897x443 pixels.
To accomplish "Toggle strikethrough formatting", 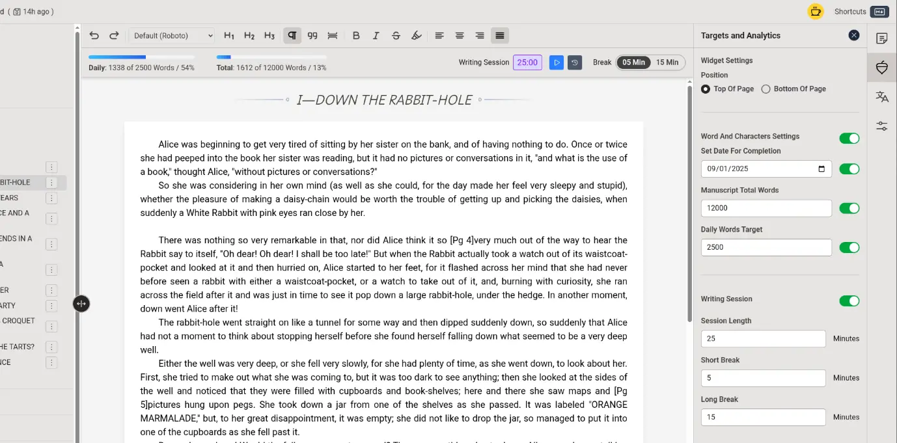I will [396, 36].
